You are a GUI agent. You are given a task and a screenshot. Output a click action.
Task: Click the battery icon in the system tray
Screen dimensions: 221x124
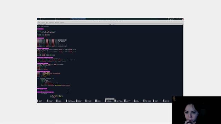click(x=172, y=19)
